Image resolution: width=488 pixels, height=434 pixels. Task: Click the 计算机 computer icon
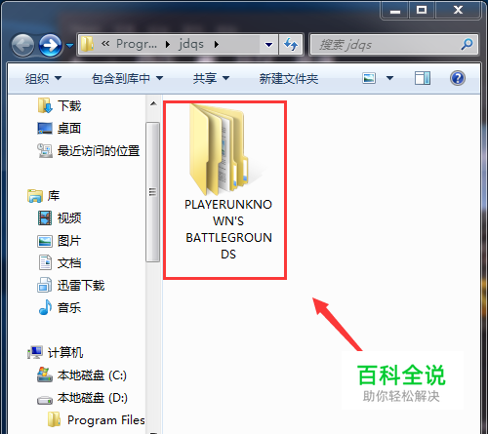pos(35,352)
